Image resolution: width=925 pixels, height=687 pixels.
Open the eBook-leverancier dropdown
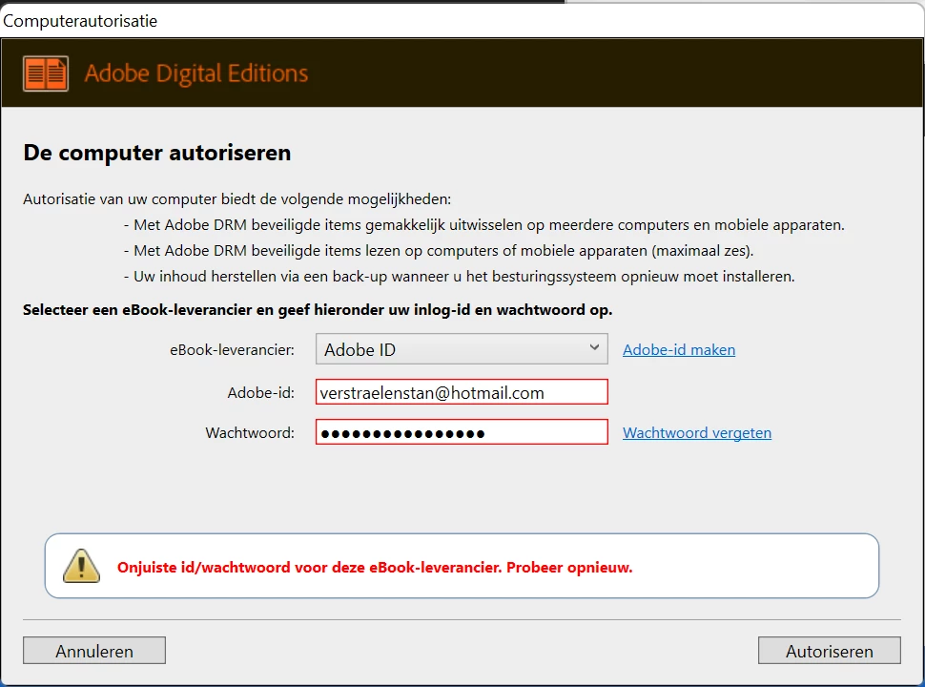(x=462, y=349)
